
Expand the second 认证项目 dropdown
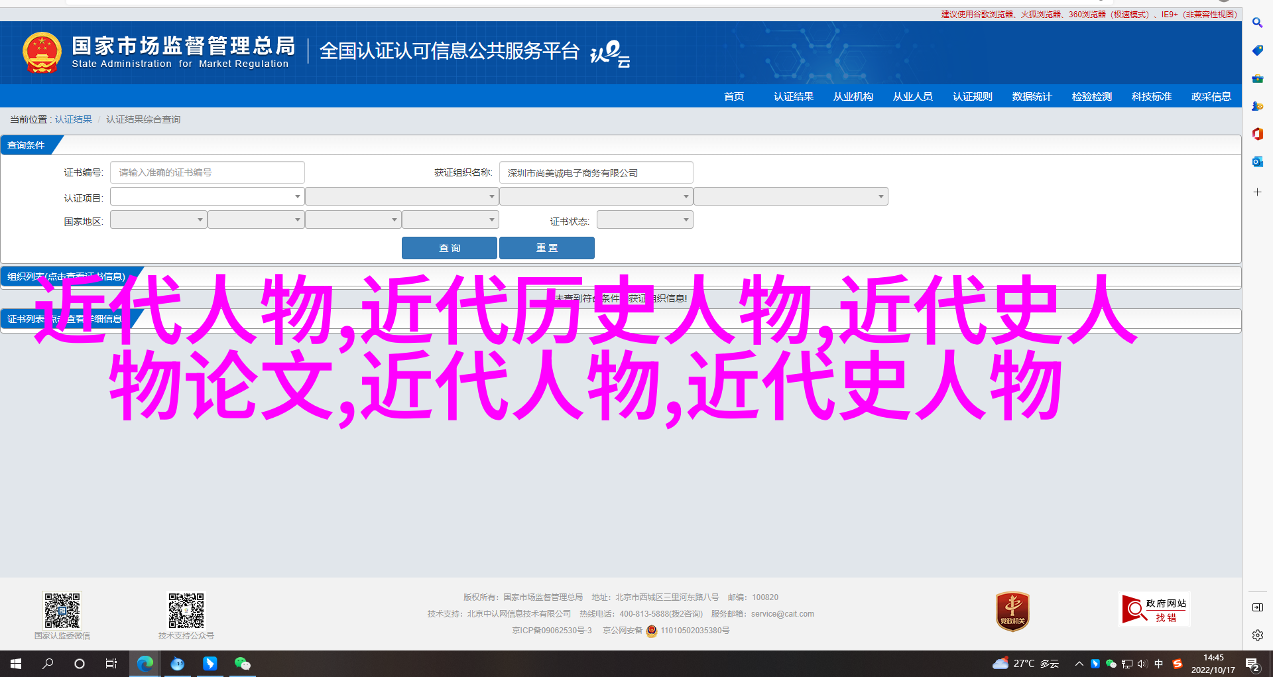[402, 196]
